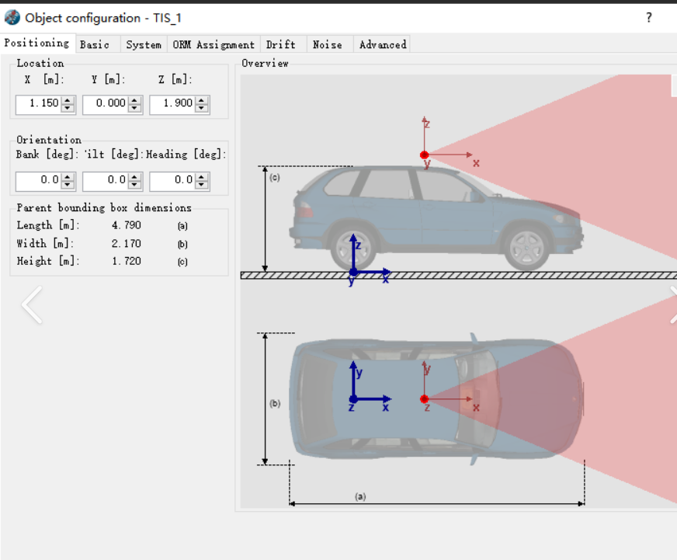Open the ORM Assignment tab

(x=214, y=44)
